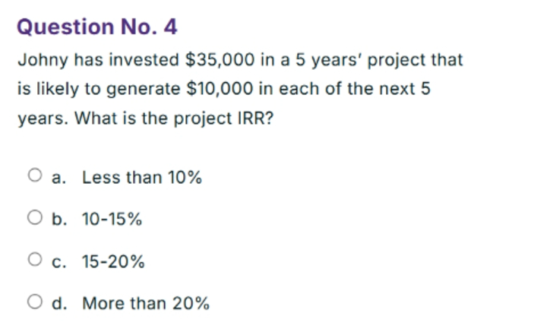Choose the radio button beside 10-15%
The width and height of the screenshot is (534, 335).
click(35, 217)
